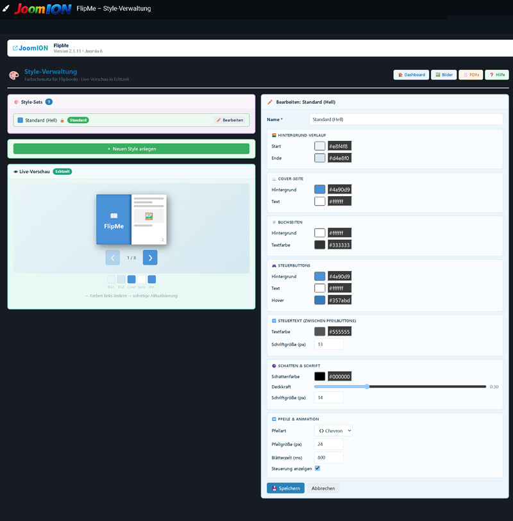The image size is (513, 521).
Task: Click the book icon on the FlipMe cover
Action: (114, 216)
